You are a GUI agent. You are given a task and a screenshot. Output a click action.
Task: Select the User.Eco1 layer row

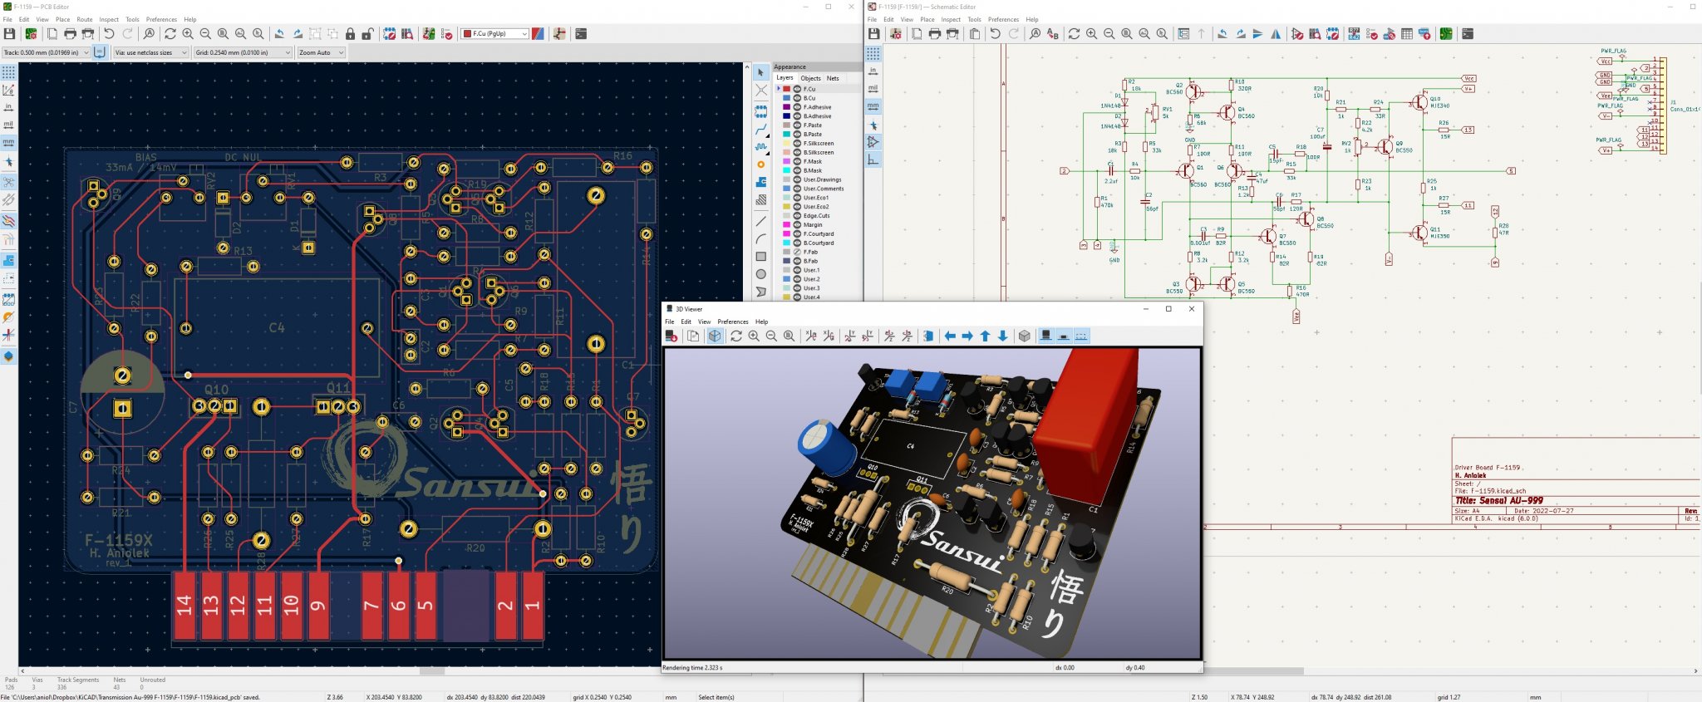(x=819, y=198)
